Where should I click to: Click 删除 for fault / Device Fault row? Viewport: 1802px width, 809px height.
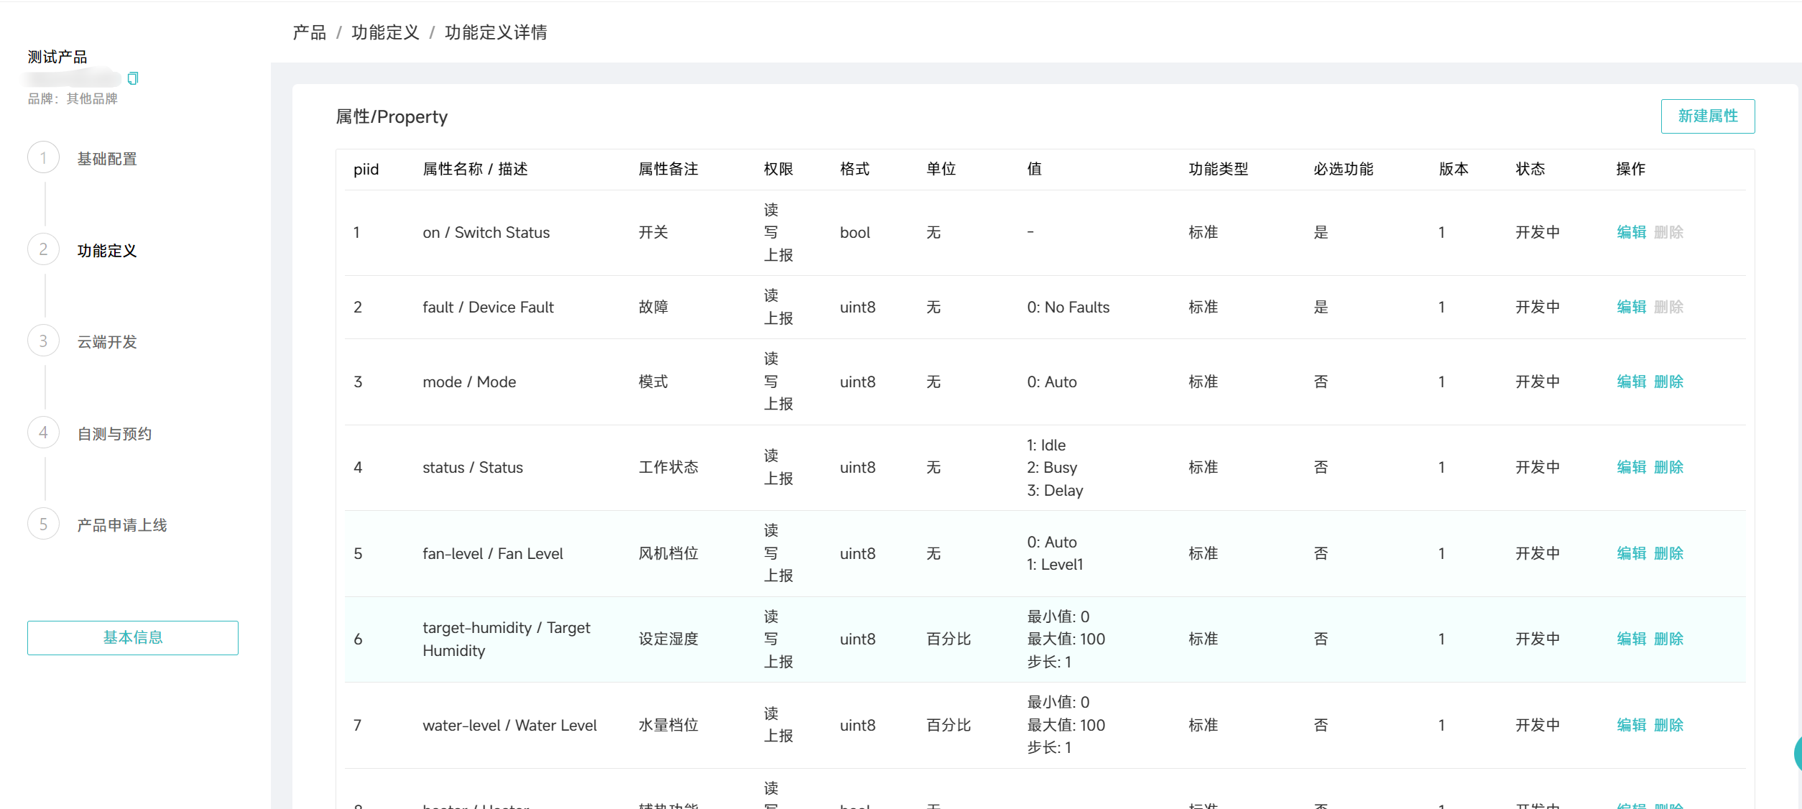coord(1668,307)
